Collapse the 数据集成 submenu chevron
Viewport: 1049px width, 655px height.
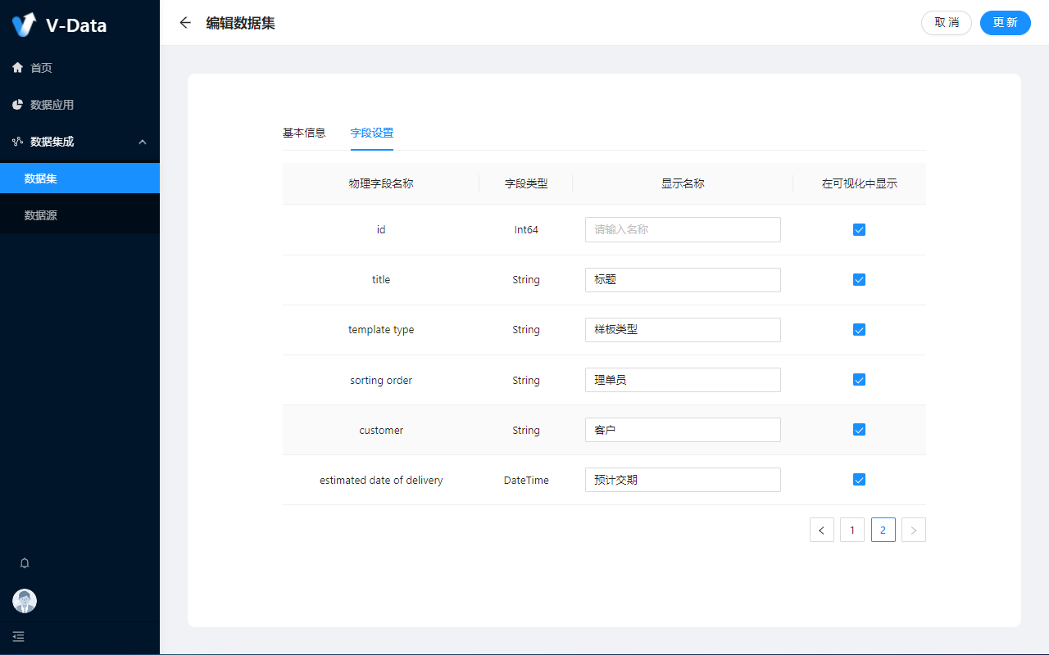click(143, 142)
